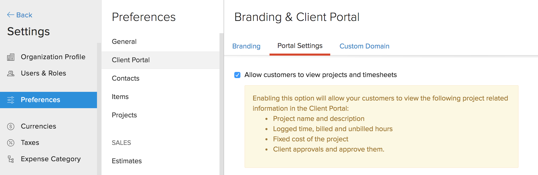
Task: Click the Organization Profile building icon
Action: coord(11,57)
